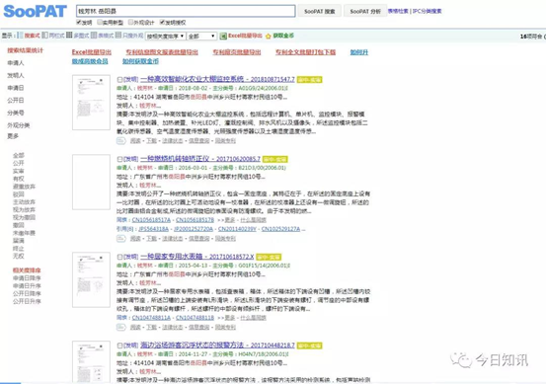
Task: Select the 只搜外观 display mode icon
Action: [x=118, y=36]
